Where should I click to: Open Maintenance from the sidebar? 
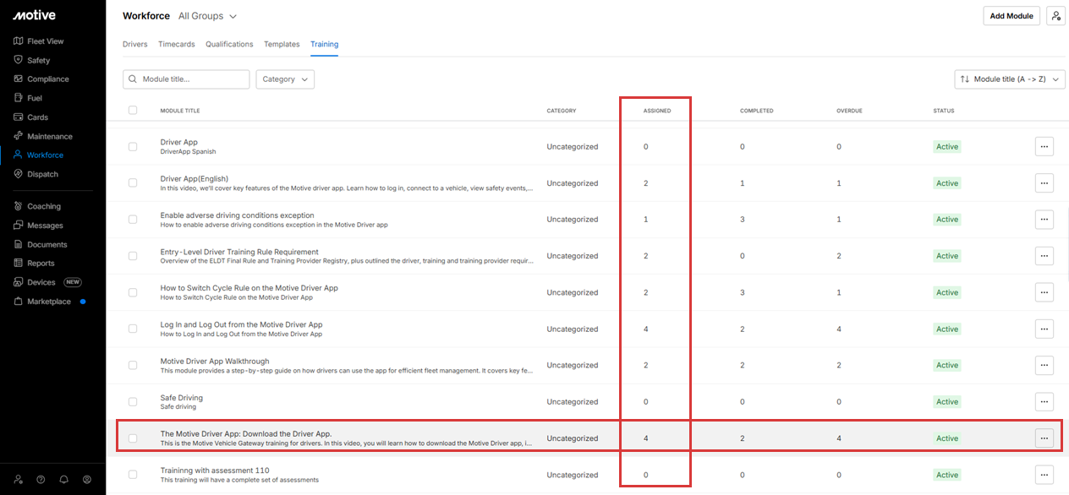49,136
